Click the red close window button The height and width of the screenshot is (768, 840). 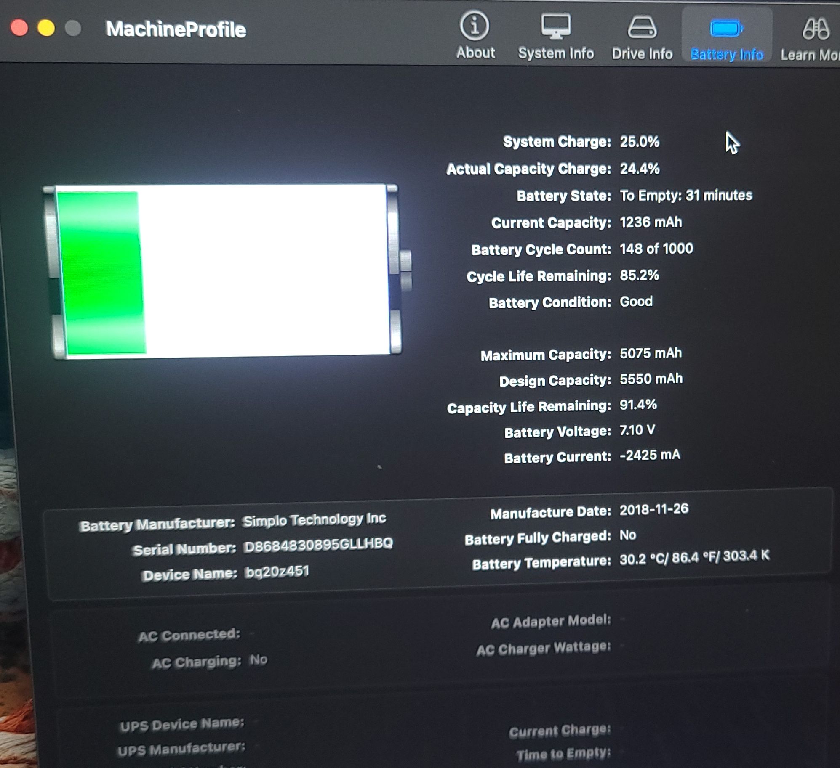[19, 28]
